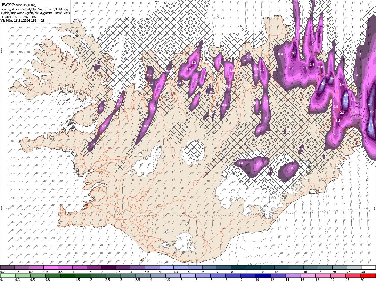Pick the pink lower swatch at 16
This screenshot has width=376, height=282.
pos(308,276)
